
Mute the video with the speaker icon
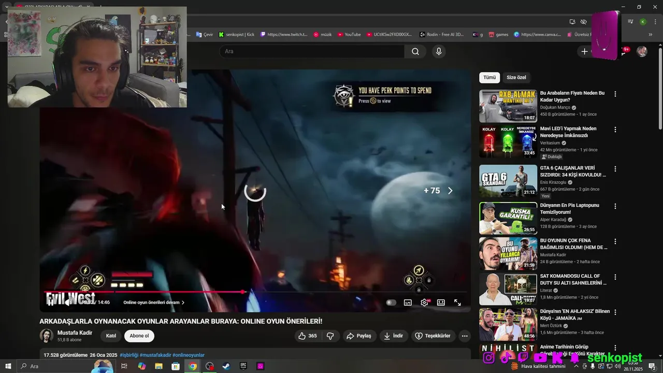coord(68,303)
